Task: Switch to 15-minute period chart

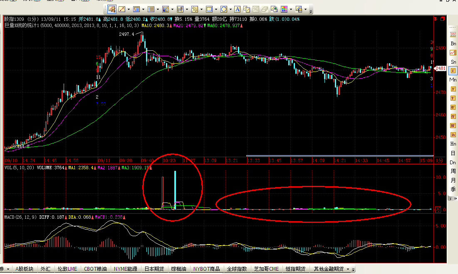Action: tap(453, 116)
